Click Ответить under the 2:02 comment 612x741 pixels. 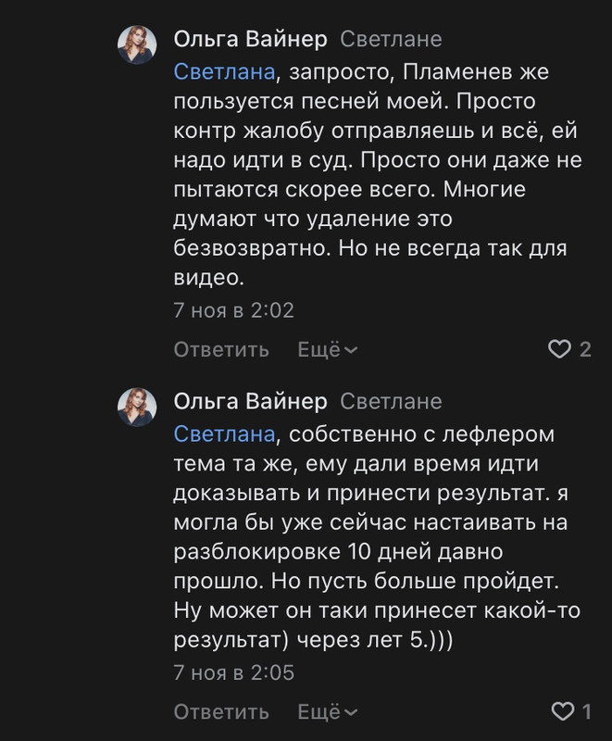221,349
